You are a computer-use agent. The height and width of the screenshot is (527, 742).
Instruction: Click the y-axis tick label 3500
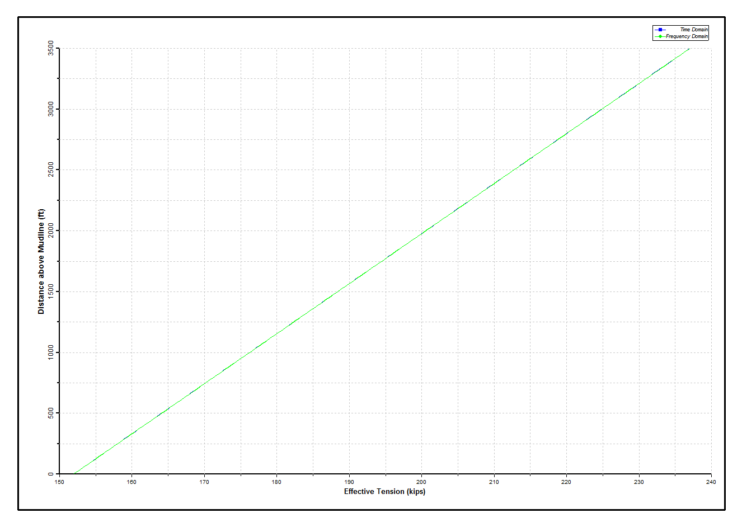pos(51,48)
